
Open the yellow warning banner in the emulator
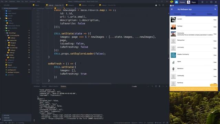pos(194,89)
